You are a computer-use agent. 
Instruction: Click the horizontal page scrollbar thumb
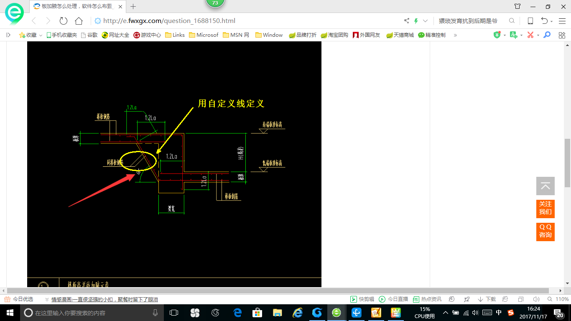click(278, 290)
